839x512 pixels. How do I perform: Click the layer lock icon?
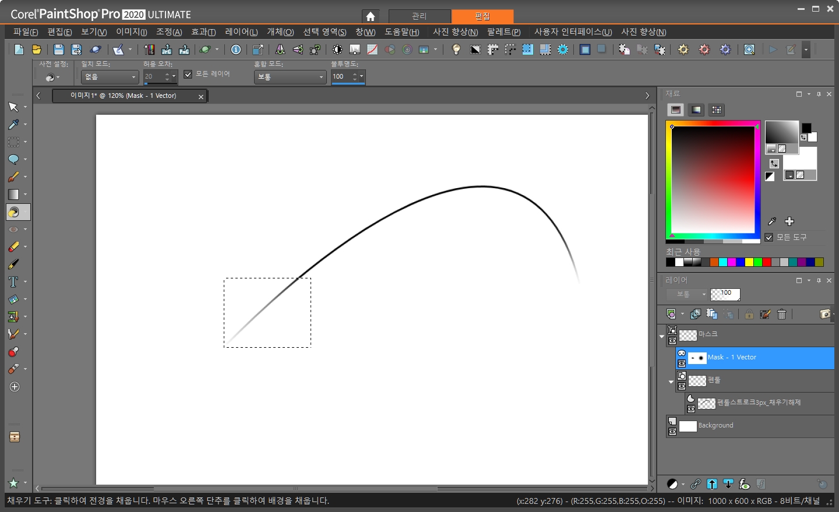tap(749, 315)
